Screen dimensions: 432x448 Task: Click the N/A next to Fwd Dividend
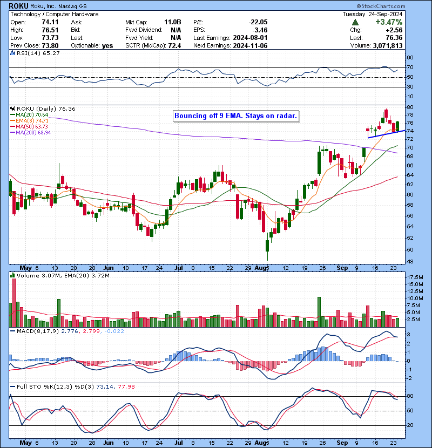pyautogui.click(x=176, y=30)
